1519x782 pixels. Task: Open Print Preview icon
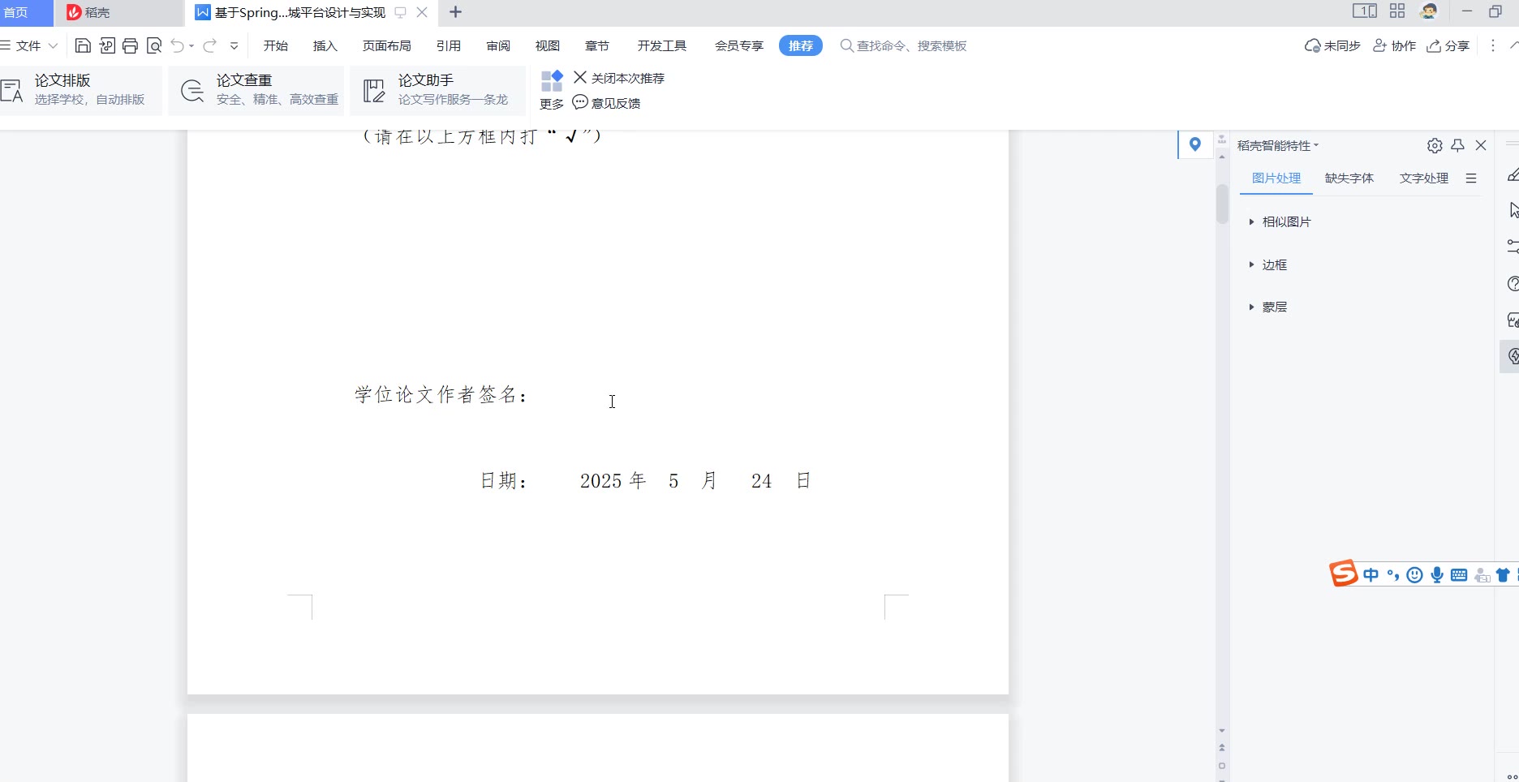(x=154, y=45)
